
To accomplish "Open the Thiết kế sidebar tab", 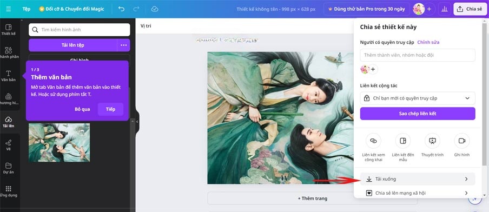I will pyautogui.click(x=9, y=30).
